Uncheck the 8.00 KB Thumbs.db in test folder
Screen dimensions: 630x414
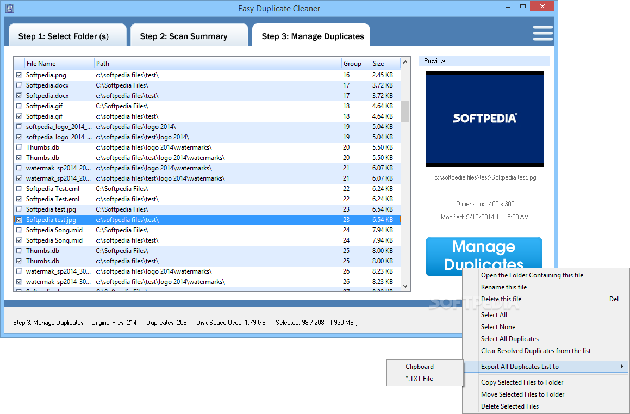coord(19,261)
